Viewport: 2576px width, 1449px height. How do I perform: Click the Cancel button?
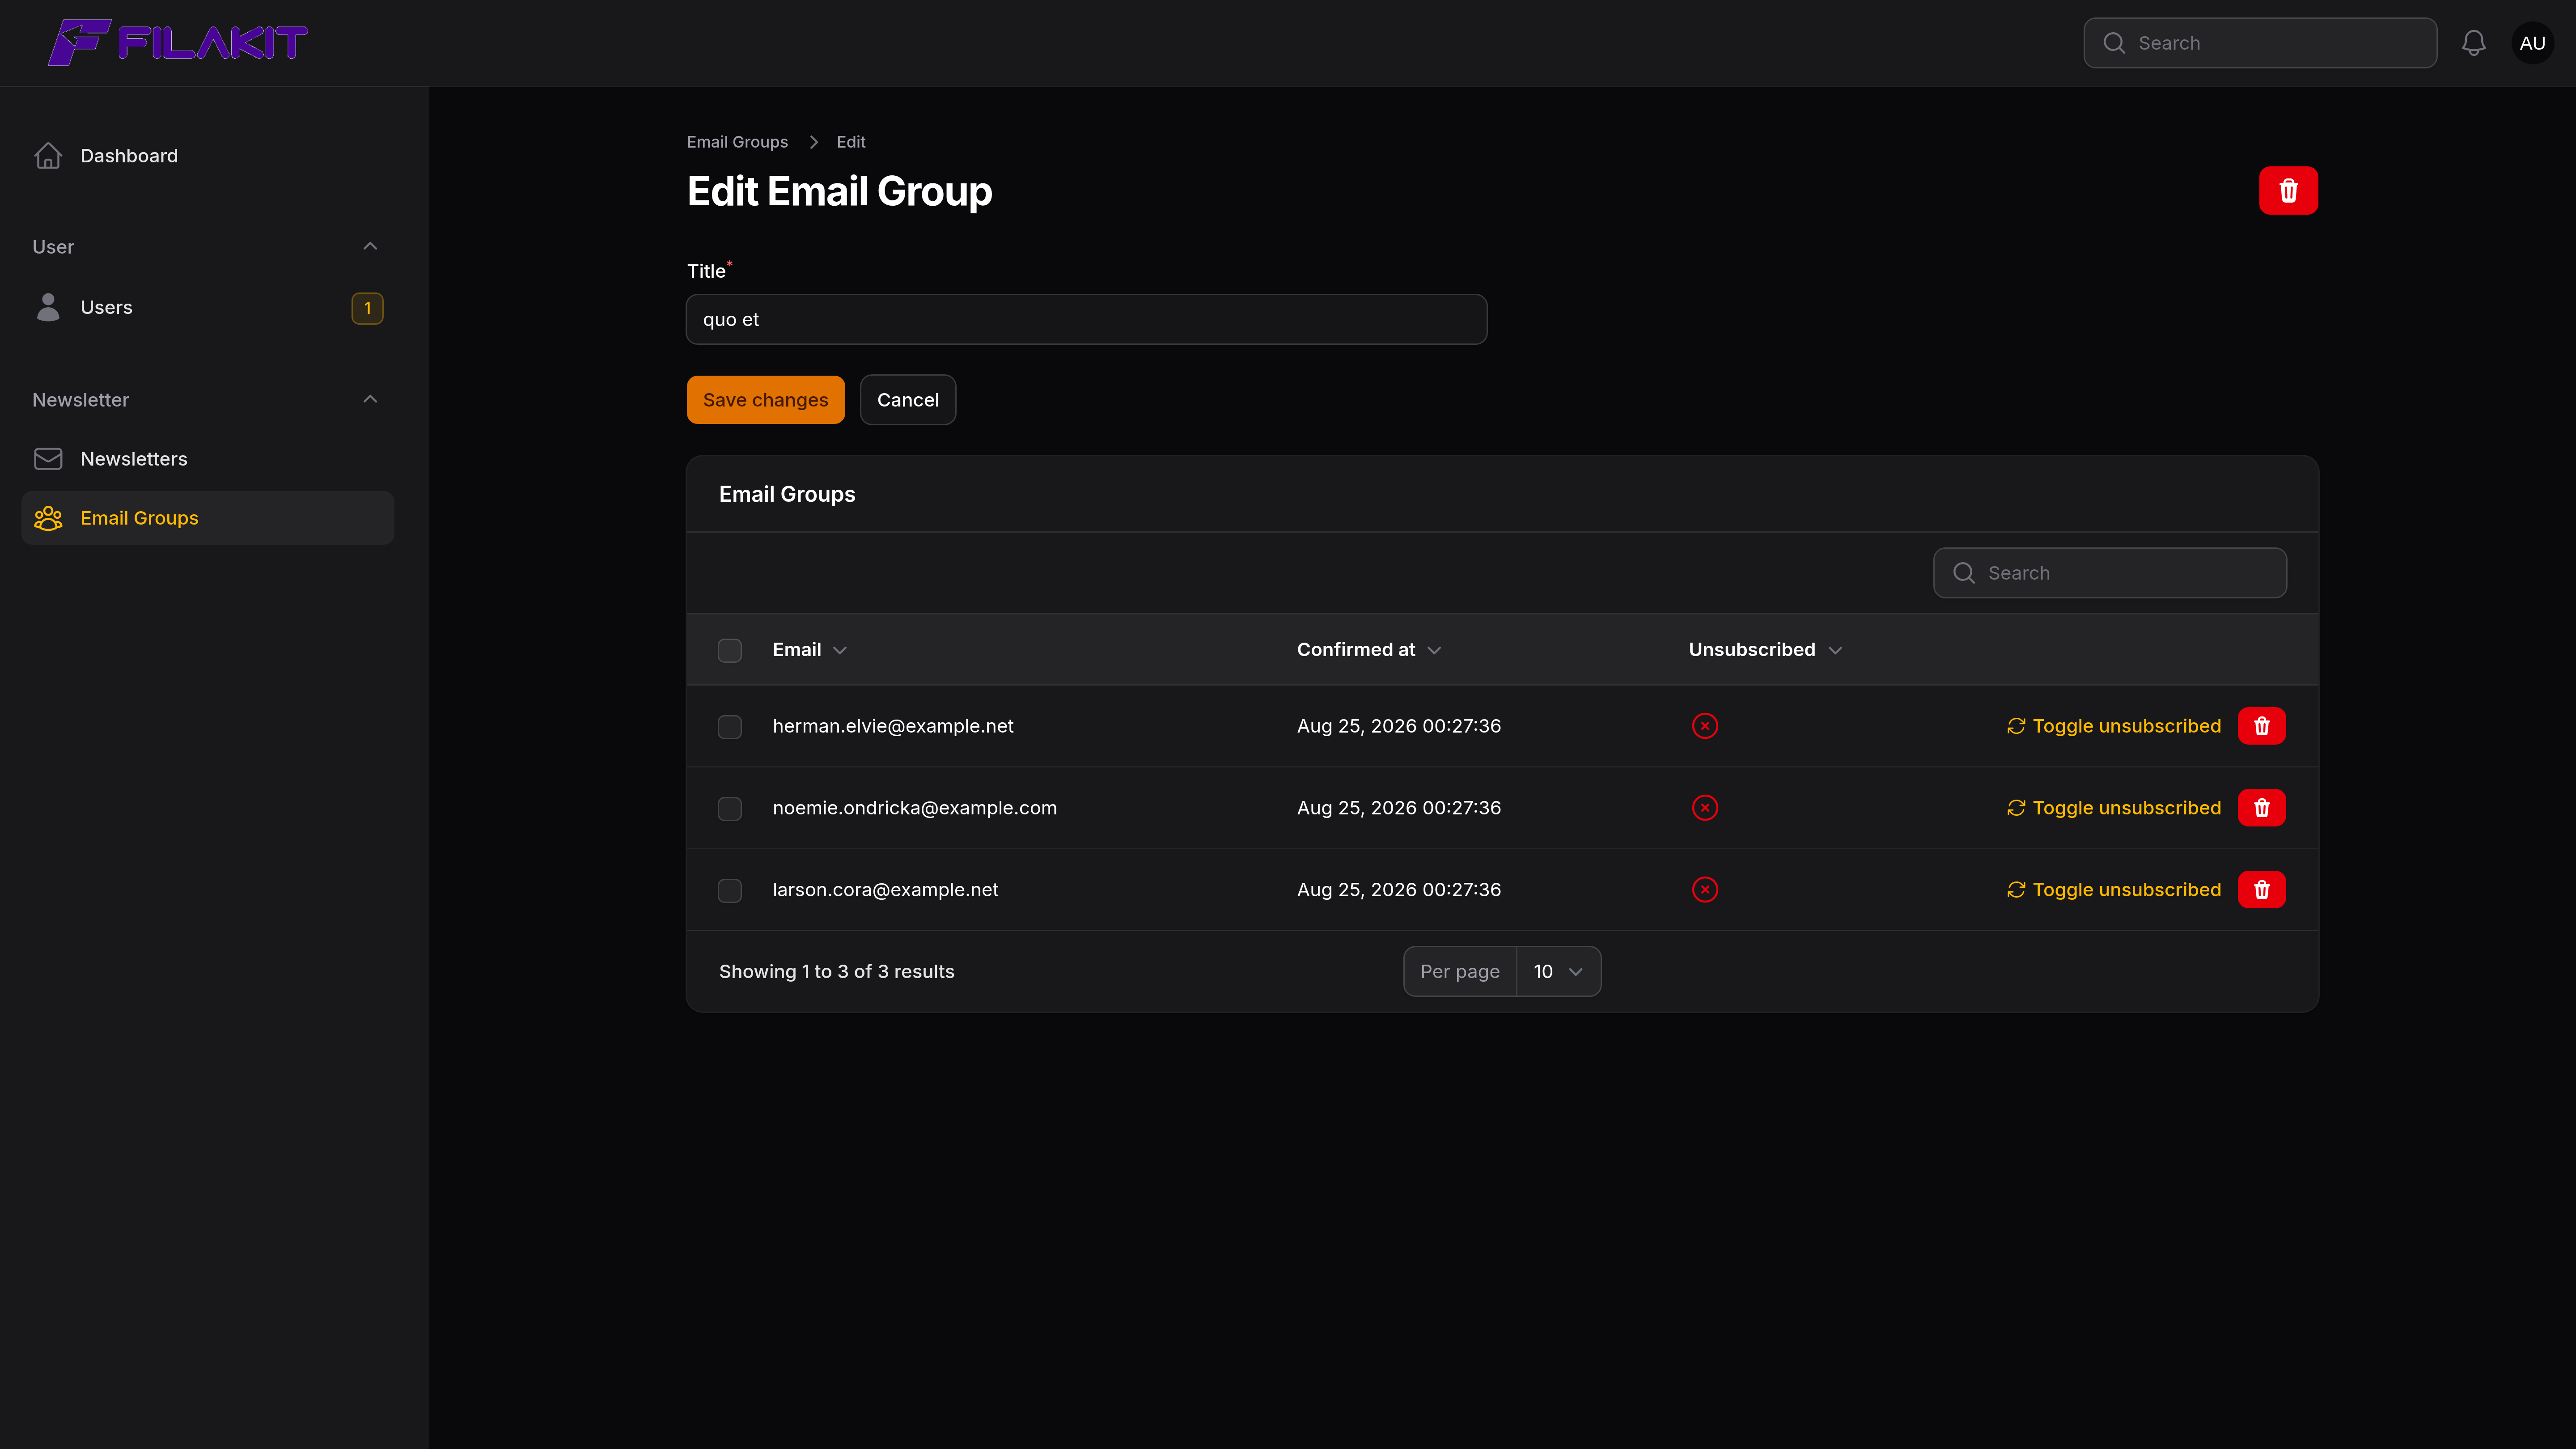coord(908,400)
